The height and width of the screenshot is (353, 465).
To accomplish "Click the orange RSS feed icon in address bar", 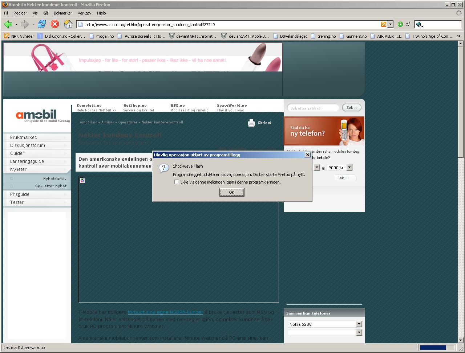I will click(383, 24).
